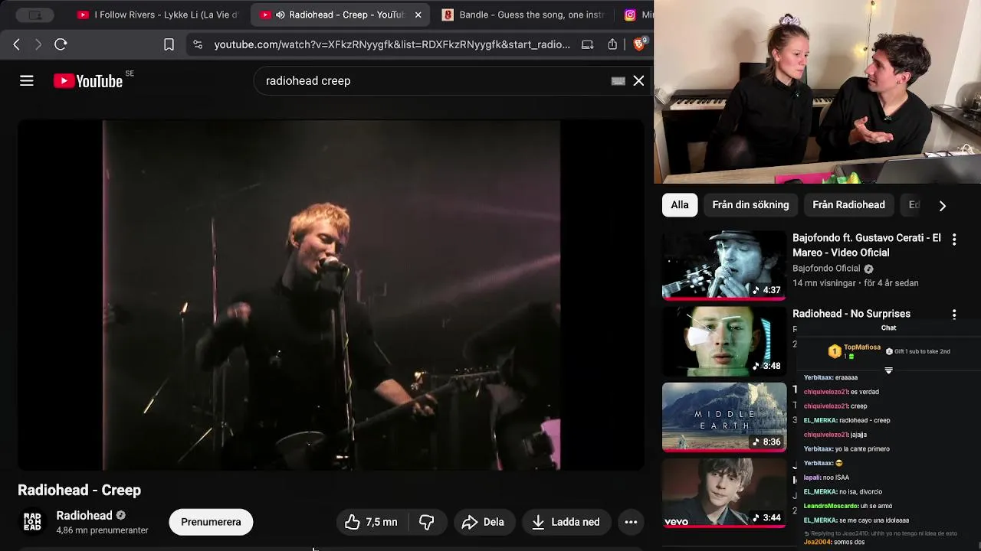Open the No Surprises thumbnail 3:48
The width and height of the screenshot is (981, 551).
point(724,341)
